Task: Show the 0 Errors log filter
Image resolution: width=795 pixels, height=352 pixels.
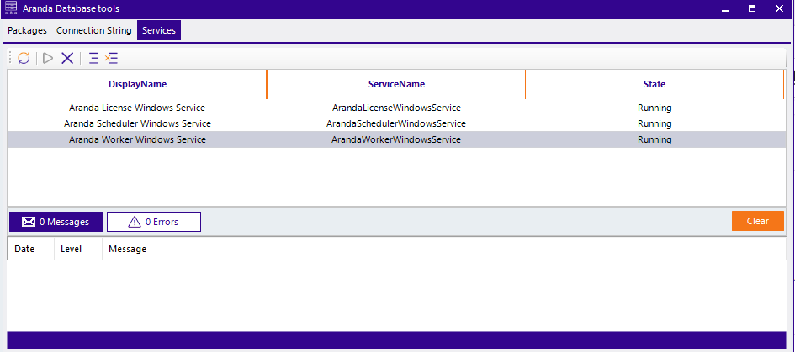Action: pyautogui.click(x=154, y=222)
